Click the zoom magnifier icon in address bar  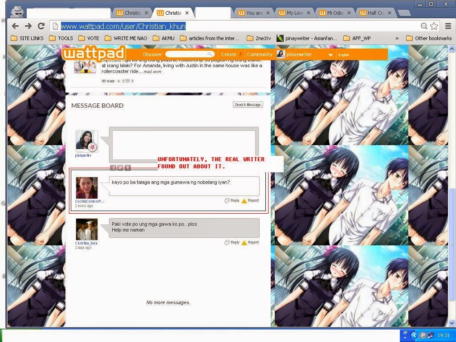click(x=424, y=26)
